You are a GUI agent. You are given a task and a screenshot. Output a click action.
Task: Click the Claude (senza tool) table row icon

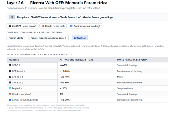point(10,94)
